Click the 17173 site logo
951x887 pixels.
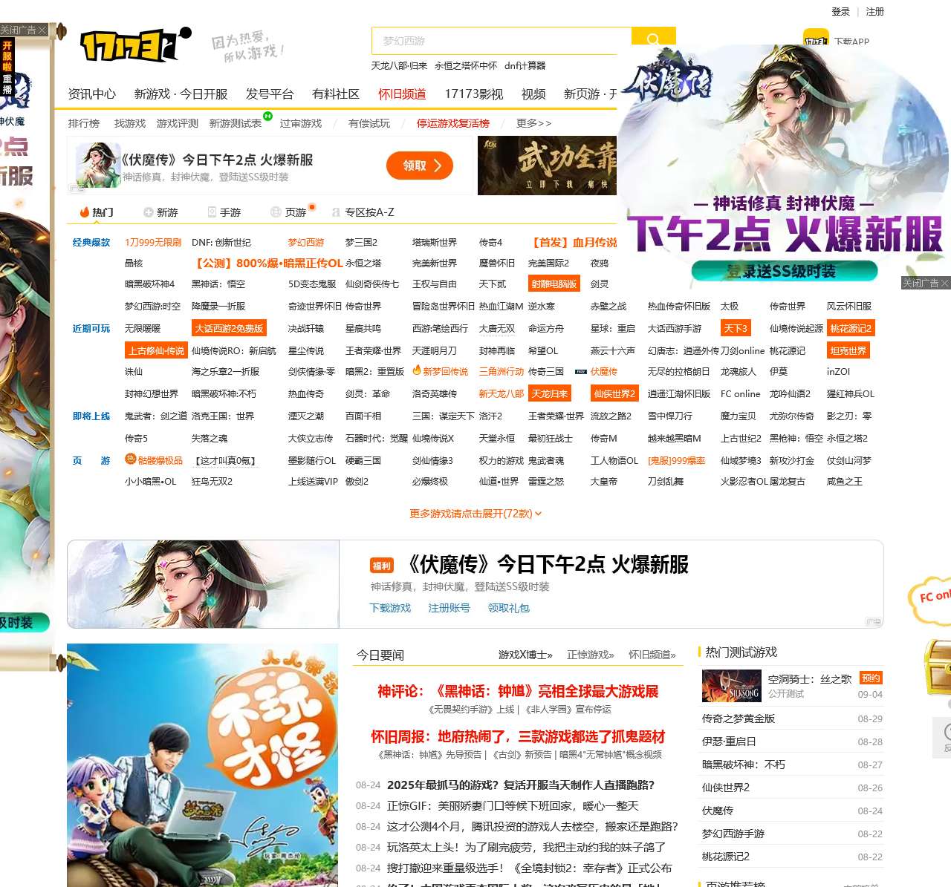pos(135,45)
